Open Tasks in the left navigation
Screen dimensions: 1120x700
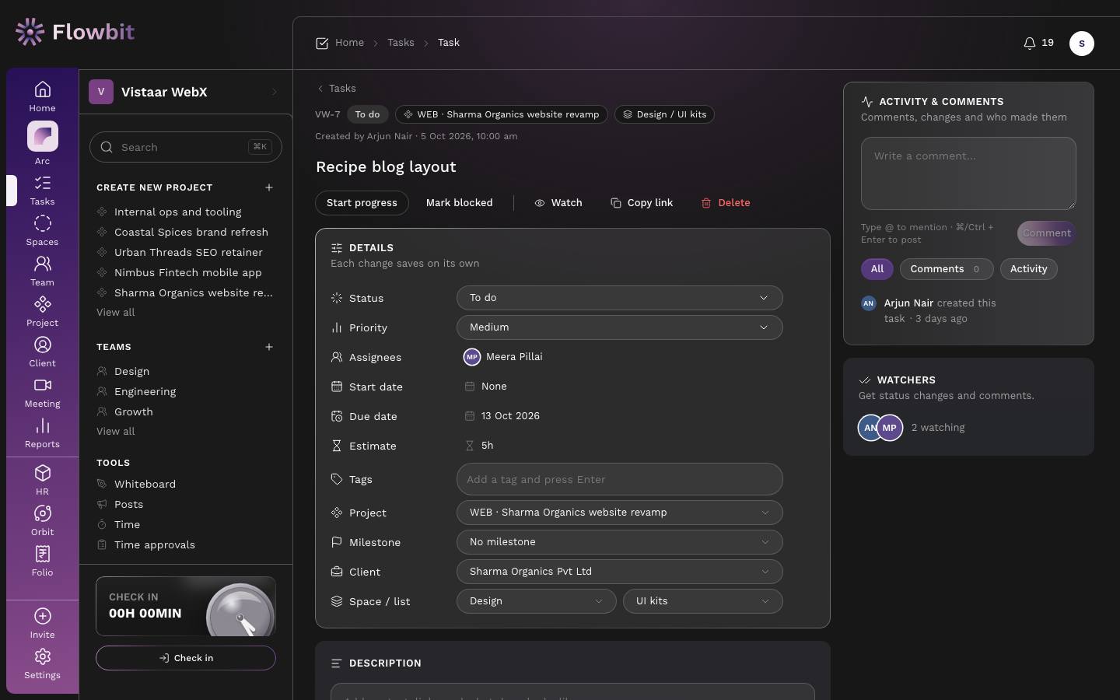[x=42, y=190]
